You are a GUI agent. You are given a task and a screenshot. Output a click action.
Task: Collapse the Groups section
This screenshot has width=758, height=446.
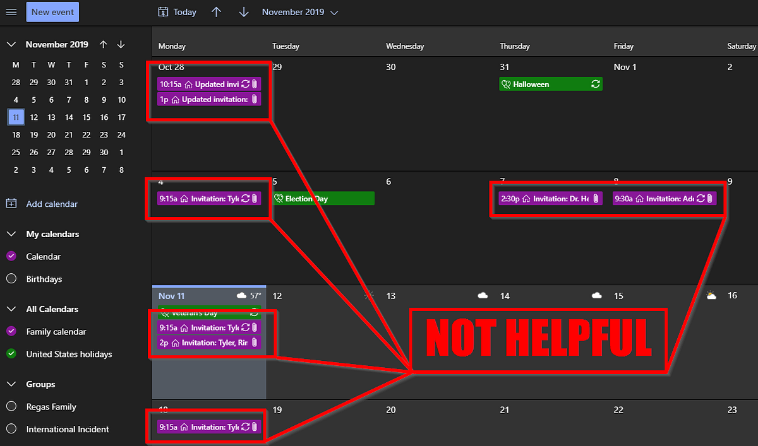coord(11,384)
